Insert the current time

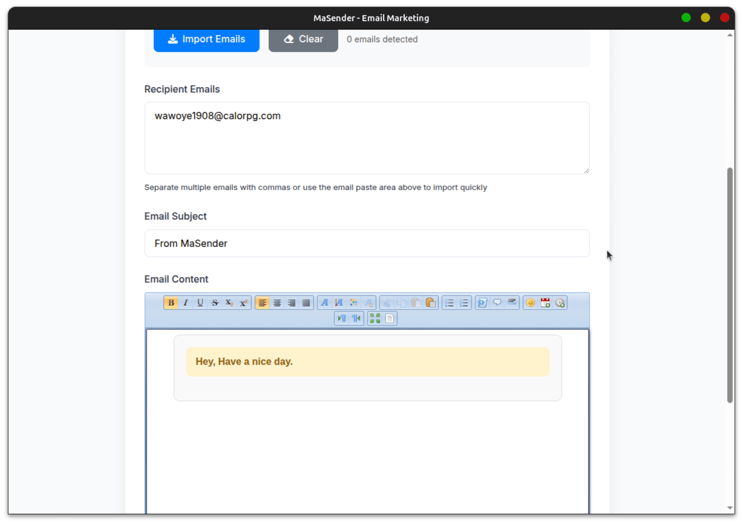click(x=559, y=303)
